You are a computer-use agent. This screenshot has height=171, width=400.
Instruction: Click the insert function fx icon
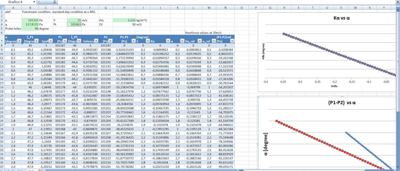(55, 2)
